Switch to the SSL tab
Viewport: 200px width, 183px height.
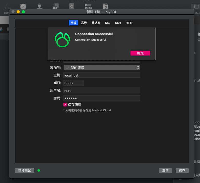pos(108,23)
